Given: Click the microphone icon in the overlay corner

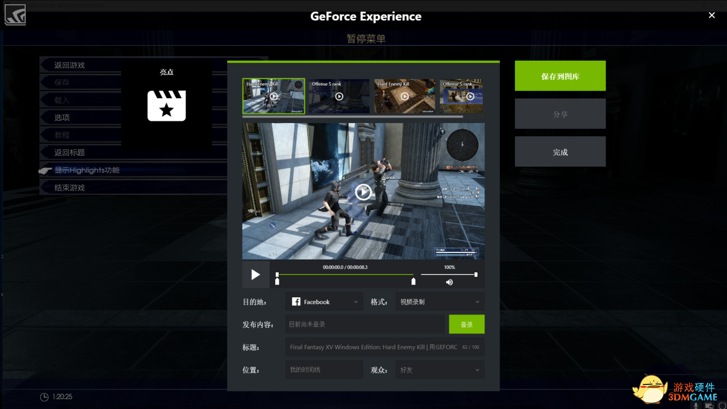Looking at the screenshot, I should click(697, 405).
